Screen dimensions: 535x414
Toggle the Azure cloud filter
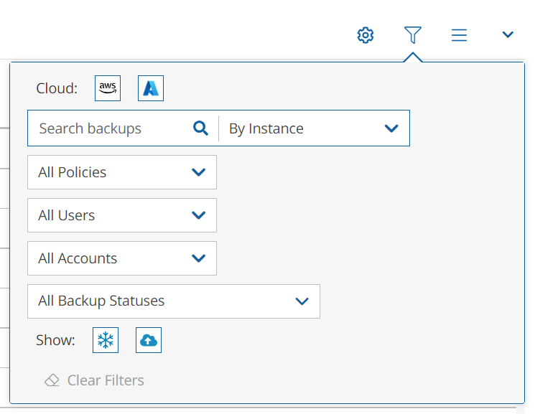(151, 88)
